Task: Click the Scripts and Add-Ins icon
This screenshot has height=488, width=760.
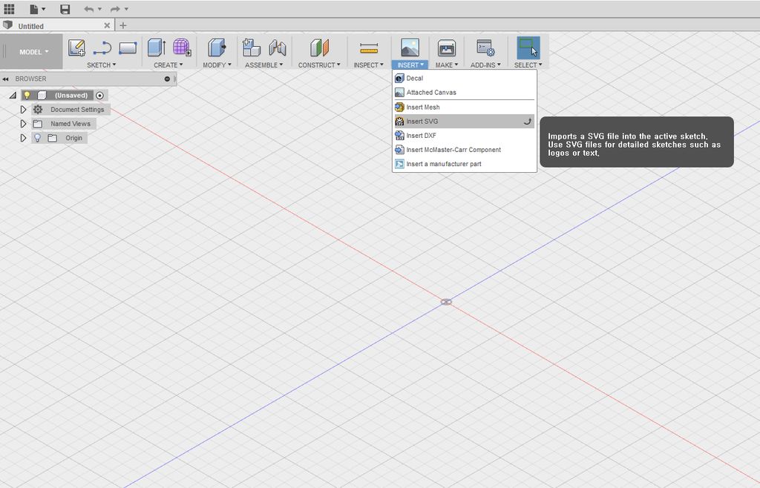Action: point(485,47)
